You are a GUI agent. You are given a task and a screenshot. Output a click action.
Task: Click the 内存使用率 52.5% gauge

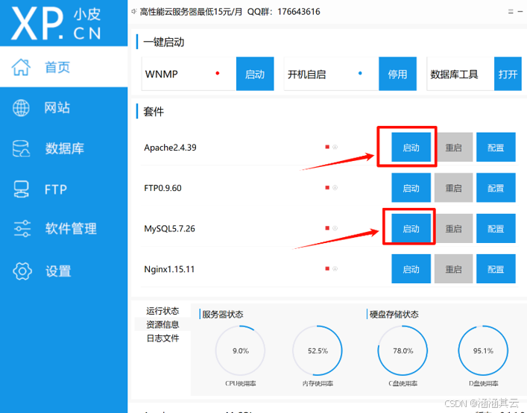coord(318,350)
